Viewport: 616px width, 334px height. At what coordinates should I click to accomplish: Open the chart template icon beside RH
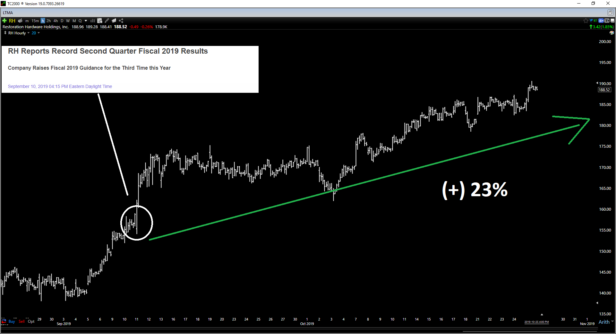(20, 21)
